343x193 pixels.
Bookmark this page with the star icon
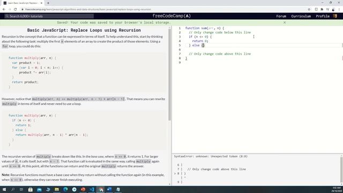coord(309,10)
